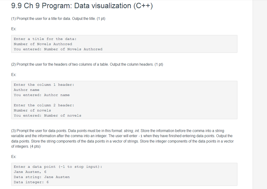Click the page title '9.9 Ch 9 Program: Data visualization (C++)'
This screenshot has height=189, width=267.
click(x=82, y=6)
